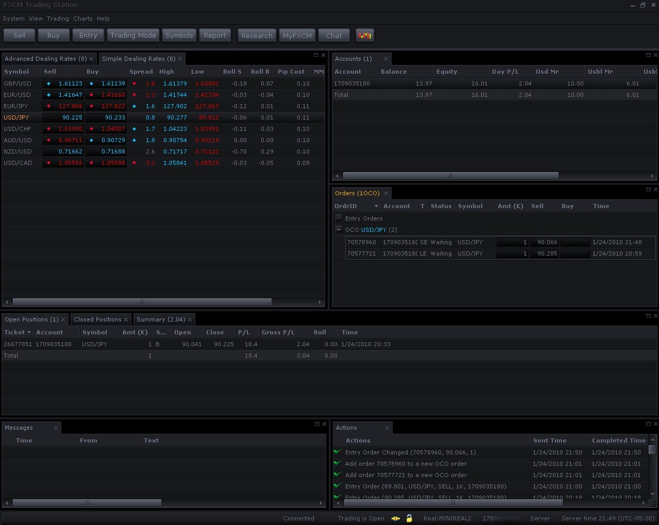This screenshot has height=525, width=659.
Task: Open the charts icon button in toolbar
Action: point(365,36)
